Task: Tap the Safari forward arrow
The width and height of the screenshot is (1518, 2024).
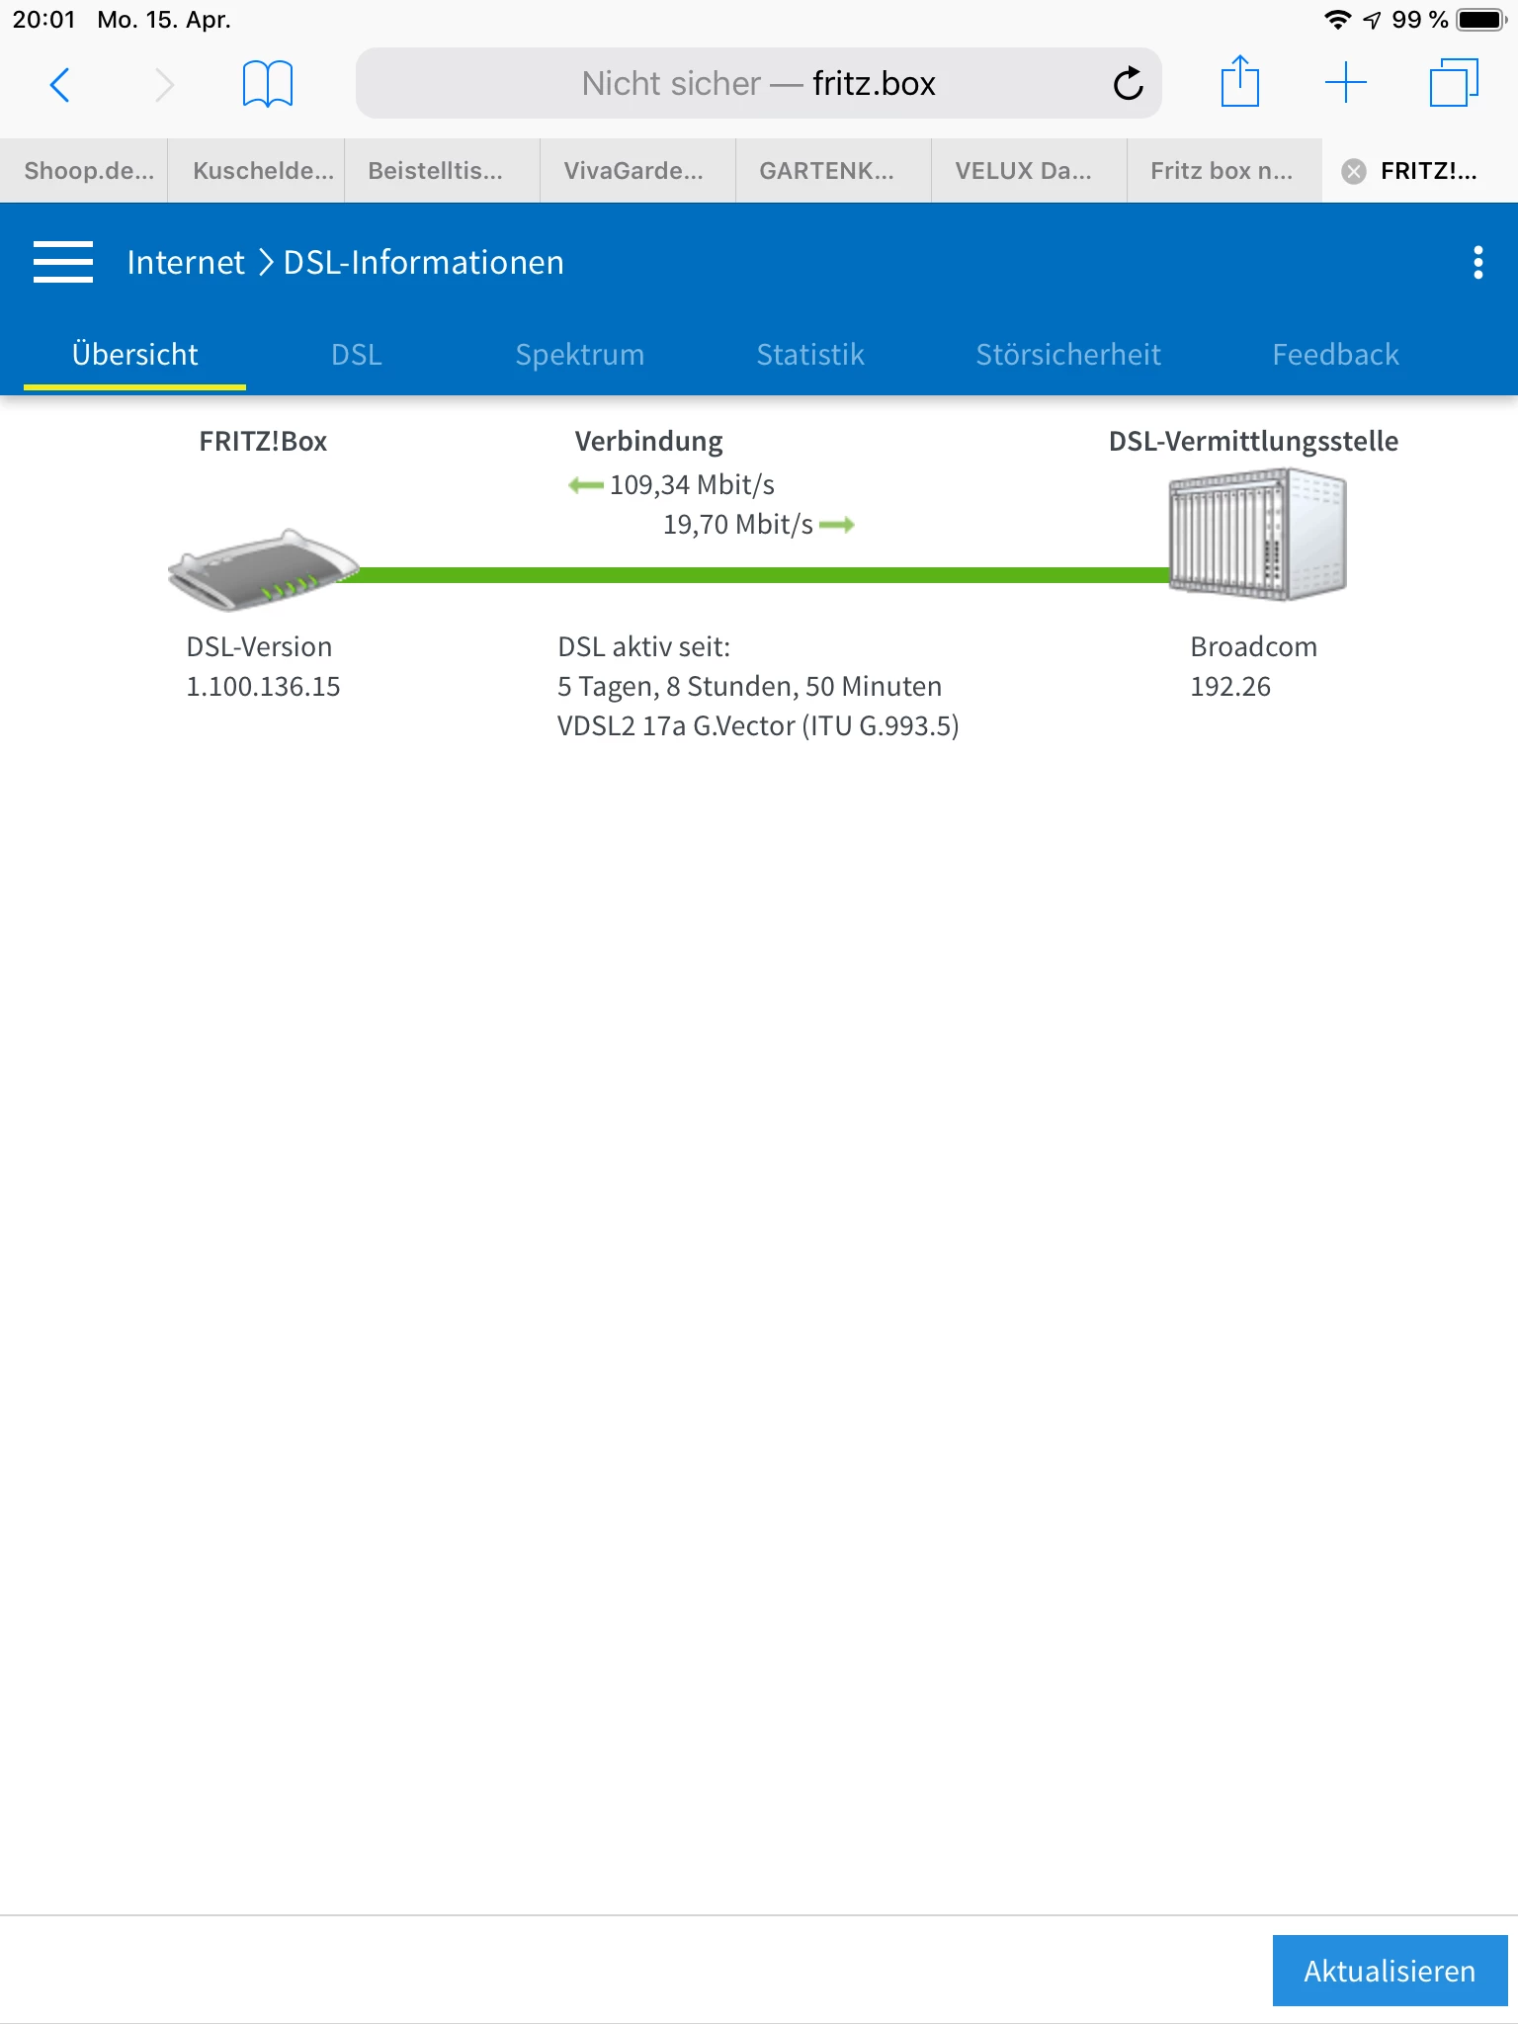Action: [164, 84]
